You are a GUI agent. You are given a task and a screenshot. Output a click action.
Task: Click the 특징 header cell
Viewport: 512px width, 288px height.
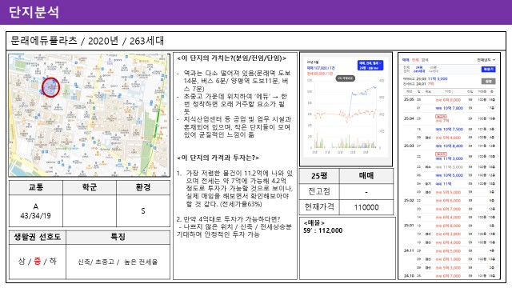(118, 237)
